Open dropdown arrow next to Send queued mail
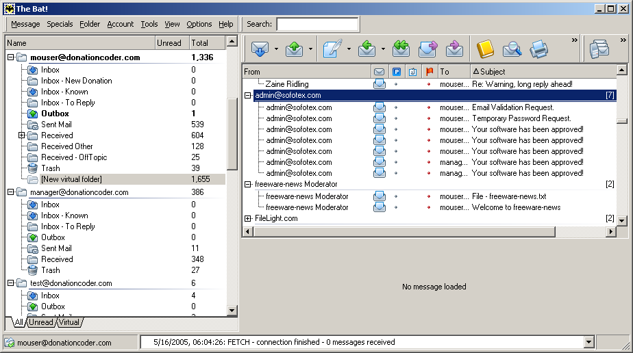Image resolution: width=633 pixels, height=353 pixels. coord(311,49)
